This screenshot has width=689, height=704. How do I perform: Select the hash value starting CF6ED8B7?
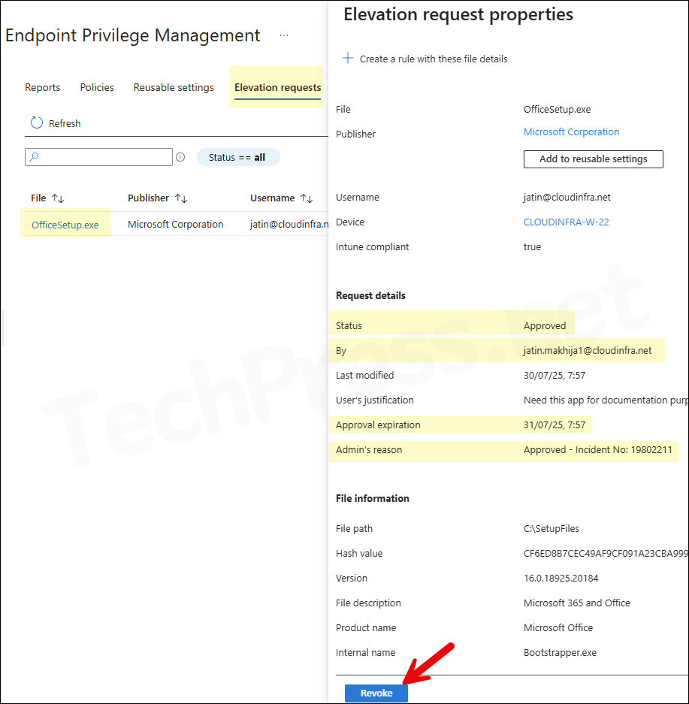pyautogui.click(x=606, y=553)
